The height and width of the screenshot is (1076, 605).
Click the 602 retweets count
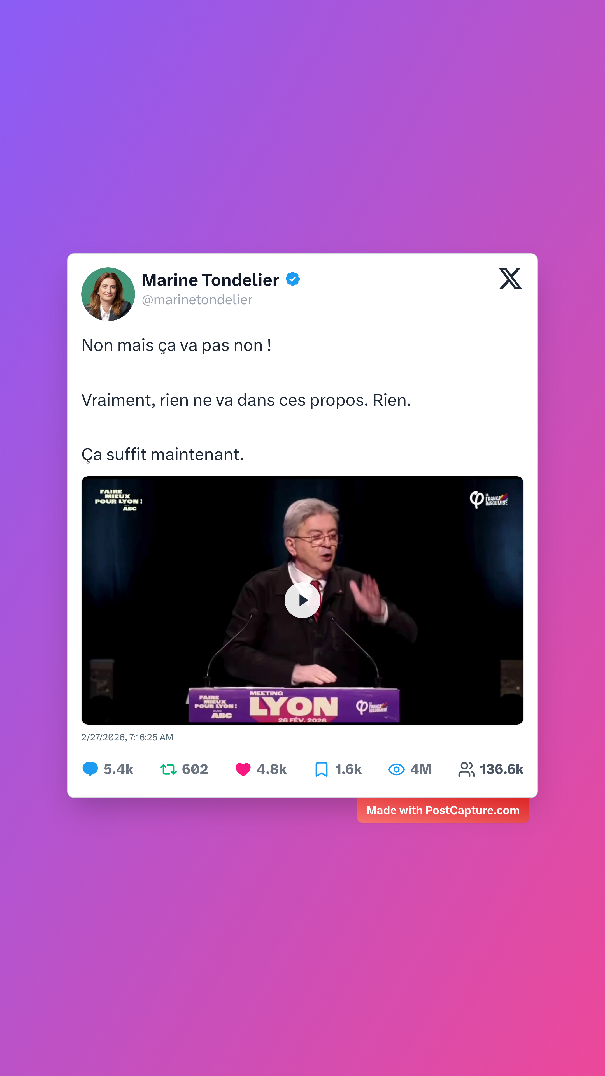pyautogui.click(x=195, y=769)
